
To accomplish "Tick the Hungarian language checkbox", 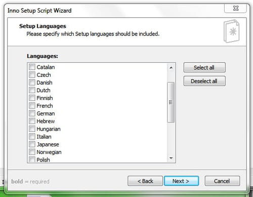I will 32,129.
